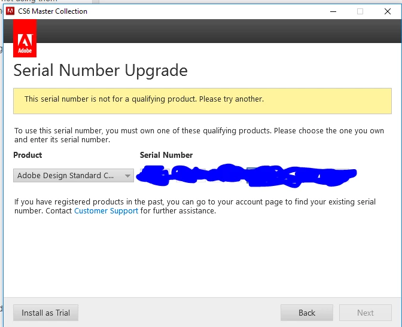
Task: Minimize the CS6 Master Collection window
Action: point(333,11)
